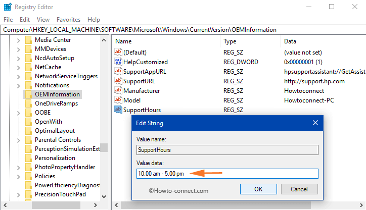Click tree pane scroll down arrow
The height and width of the screenshot is (210, 366).
[x=104, y=197]
